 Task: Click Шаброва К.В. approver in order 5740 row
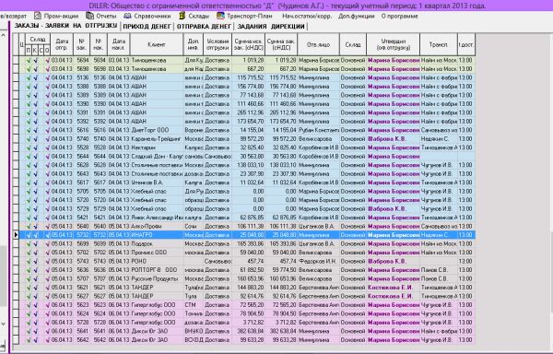[x=394, y=139]
